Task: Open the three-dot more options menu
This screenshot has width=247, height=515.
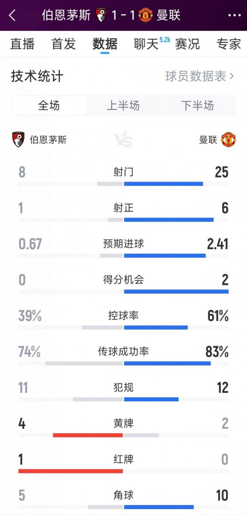Action: point(234,15)
